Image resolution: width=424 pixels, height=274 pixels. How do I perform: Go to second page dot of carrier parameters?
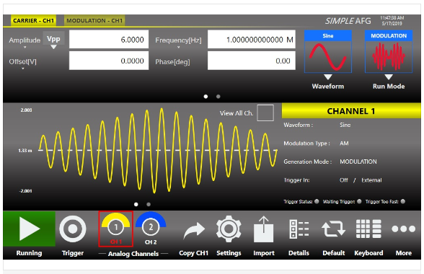tap(218, 97)
